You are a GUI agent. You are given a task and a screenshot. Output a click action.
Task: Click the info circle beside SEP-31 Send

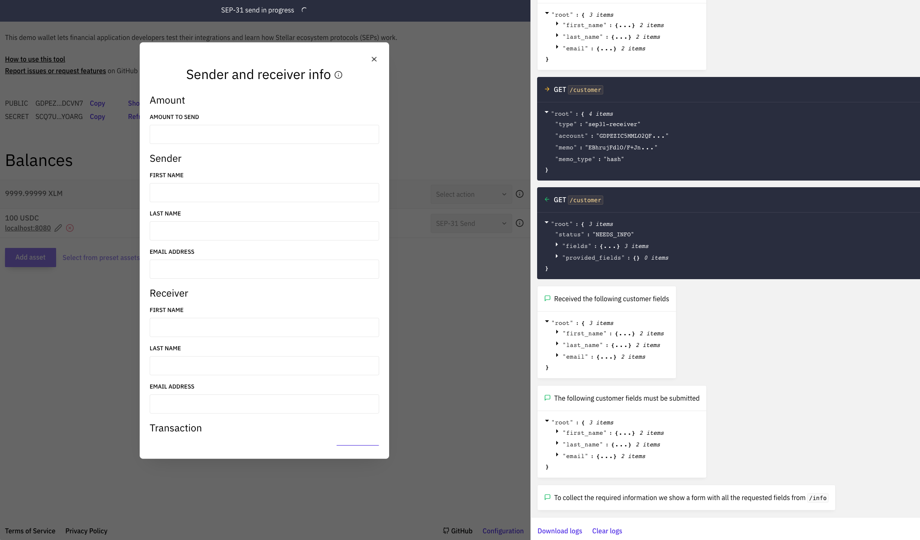519,223
